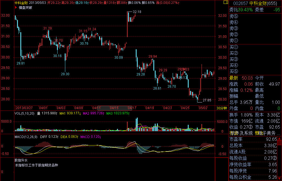Viewport: 282px width, 181px height.
Task: Click the 股指升水 indicator title
Action: click(x=21, y=160)
